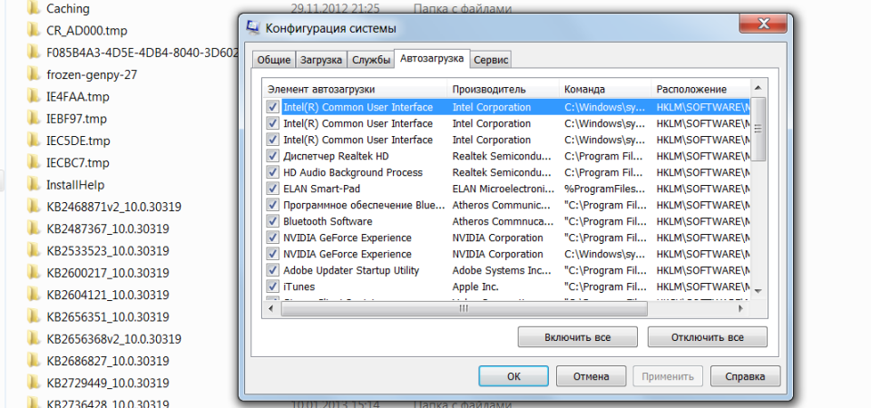Screen dimensions: 871x408
Task: Click the horizontal scroll left arrow
Action: (271, 308)
